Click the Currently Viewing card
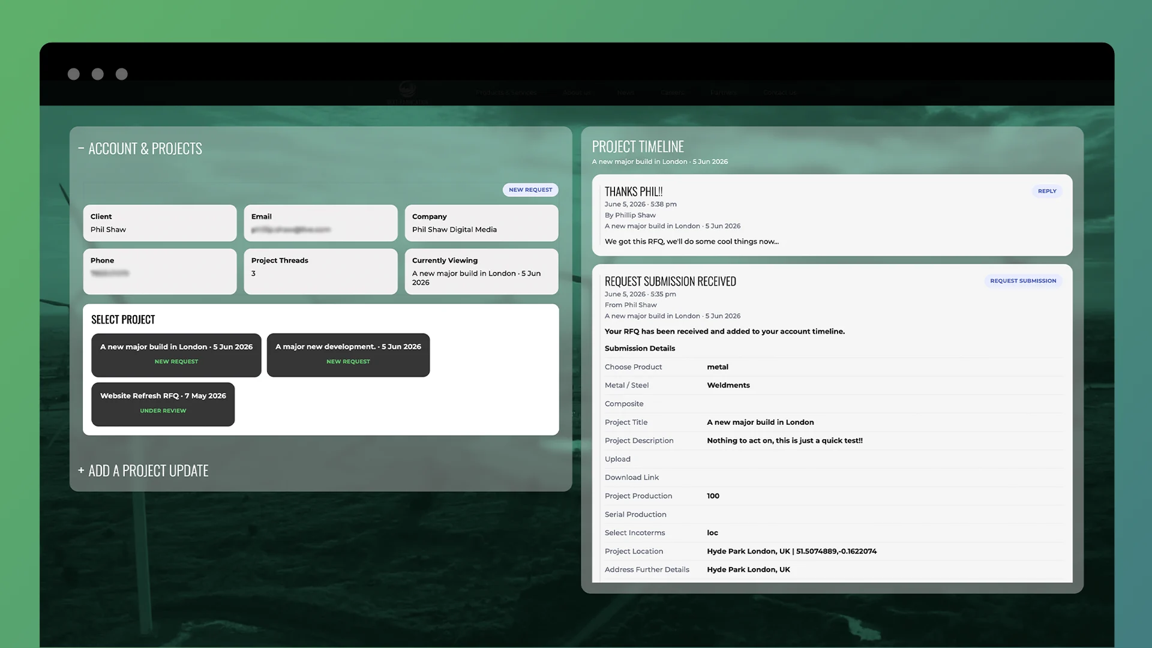Image resolution: width=1152 pixels, height=648 pixels. click(x=481, y=271)
